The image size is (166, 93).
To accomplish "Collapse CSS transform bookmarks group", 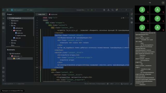I will tap(8, 54).
